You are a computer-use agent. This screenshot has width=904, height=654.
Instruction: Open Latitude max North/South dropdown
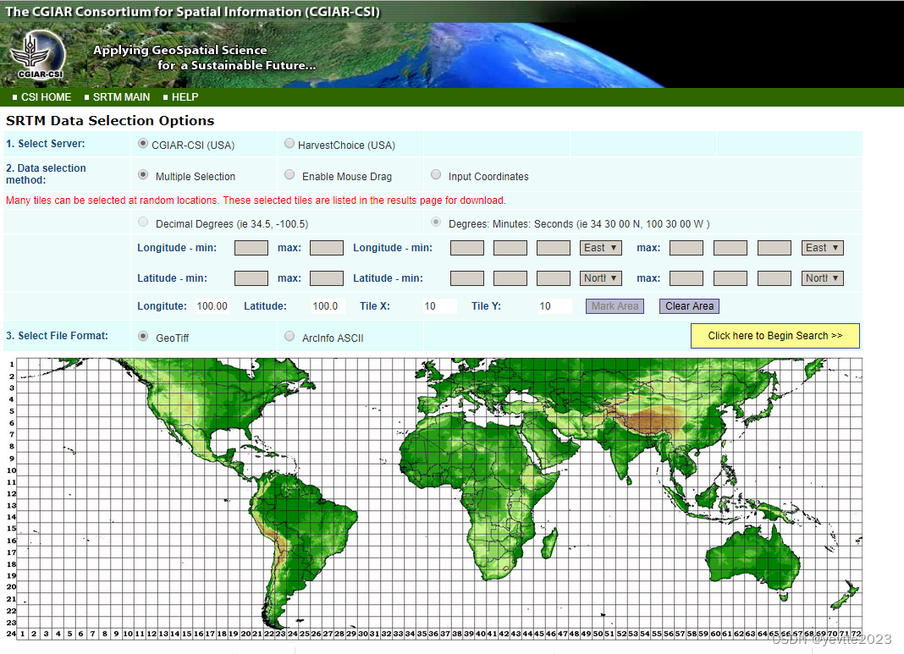pyautogui.click(x=822, y=278)
